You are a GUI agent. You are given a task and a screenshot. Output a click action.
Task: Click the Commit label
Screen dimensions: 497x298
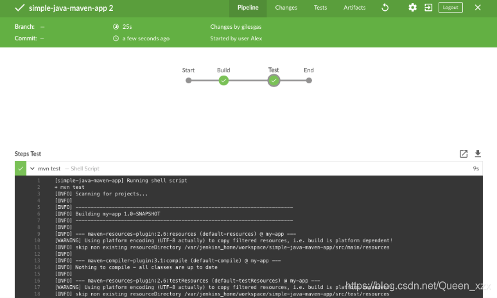point(26,38)
